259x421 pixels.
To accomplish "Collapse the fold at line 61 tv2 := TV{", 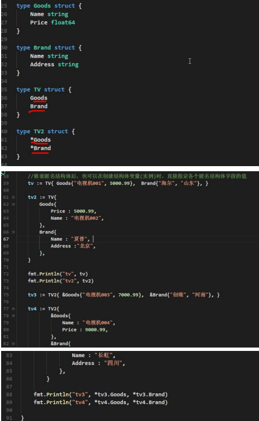I will [x=13, y=197].
